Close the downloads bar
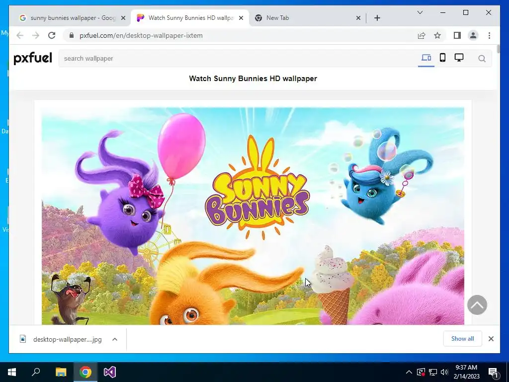The width and height of the screenshot is (509, 382). click(x=491, y=338)
